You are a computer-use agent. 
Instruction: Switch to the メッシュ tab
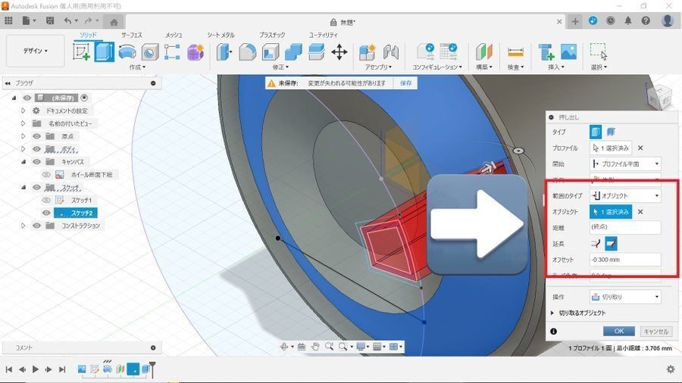click(174, 35)
